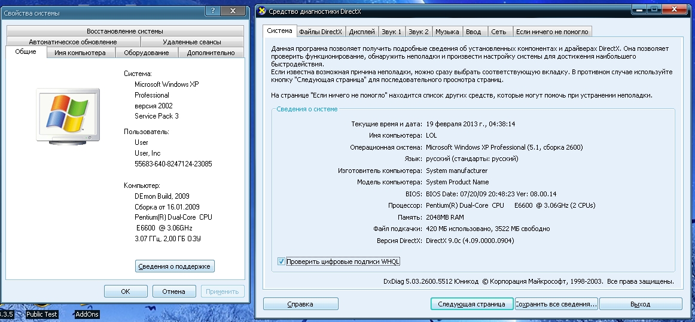Click the page file 420 МБ использовано value
Screen dimensions: 695x322
pyautogui.click(x=487, y=229)
